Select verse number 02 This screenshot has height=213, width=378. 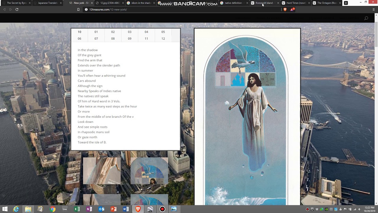click(113, 32)
